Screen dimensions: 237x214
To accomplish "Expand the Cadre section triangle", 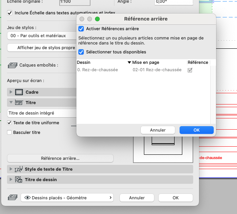I will 11,92.
